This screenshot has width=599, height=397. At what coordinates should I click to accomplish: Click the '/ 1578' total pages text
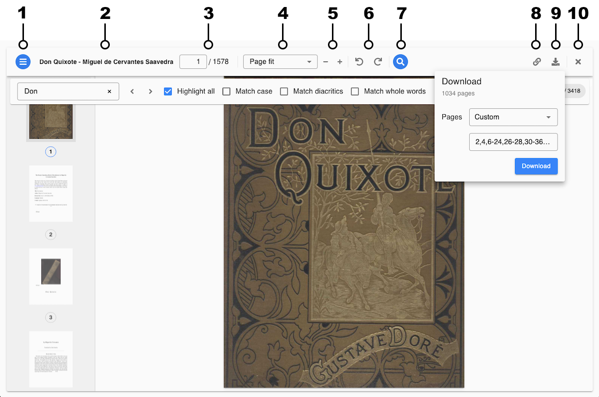[219, 62]
